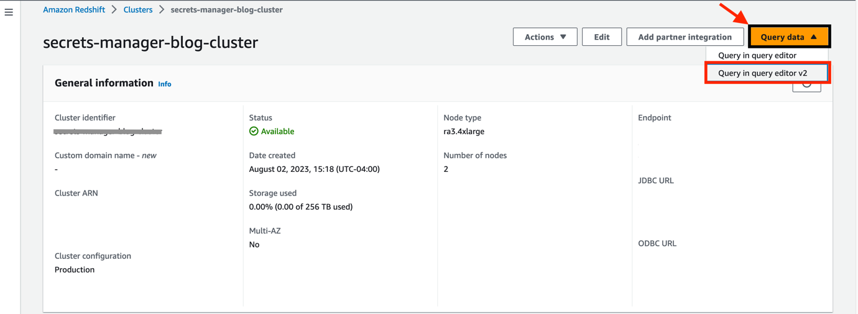Click the secrets-manager-blog-cluster page heading

point(150,42)
